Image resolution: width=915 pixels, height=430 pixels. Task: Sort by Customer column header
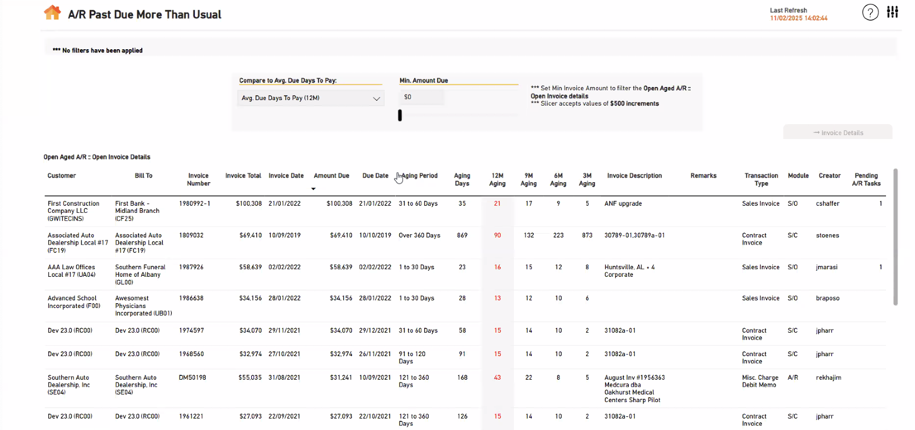pos(62,176)
